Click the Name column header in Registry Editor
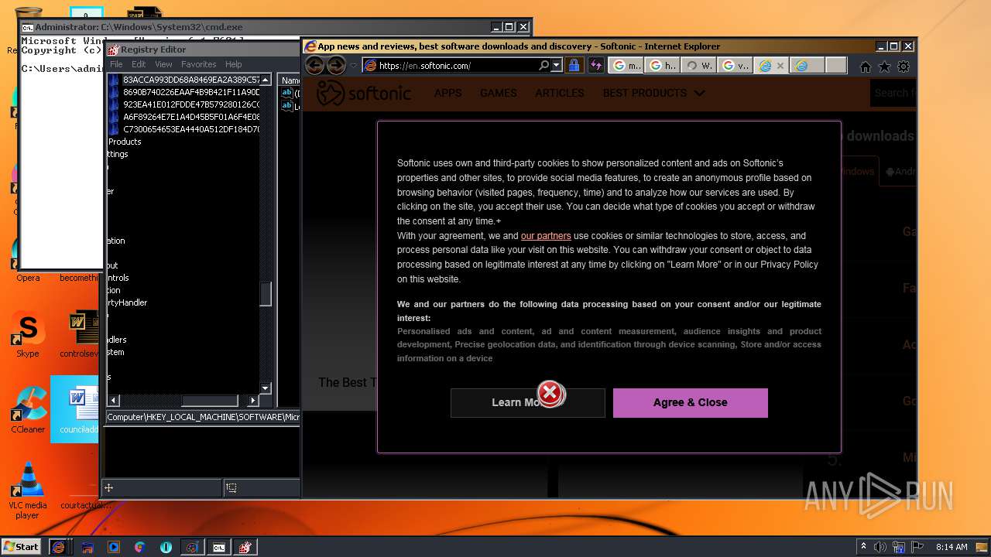Viewport: 991px width, 557px height. pos(290,80)
